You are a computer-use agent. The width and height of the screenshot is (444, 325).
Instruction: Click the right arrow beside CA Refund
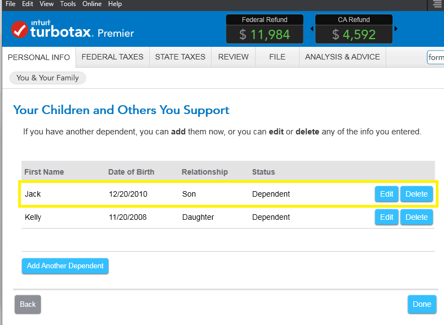click(396, 29)
